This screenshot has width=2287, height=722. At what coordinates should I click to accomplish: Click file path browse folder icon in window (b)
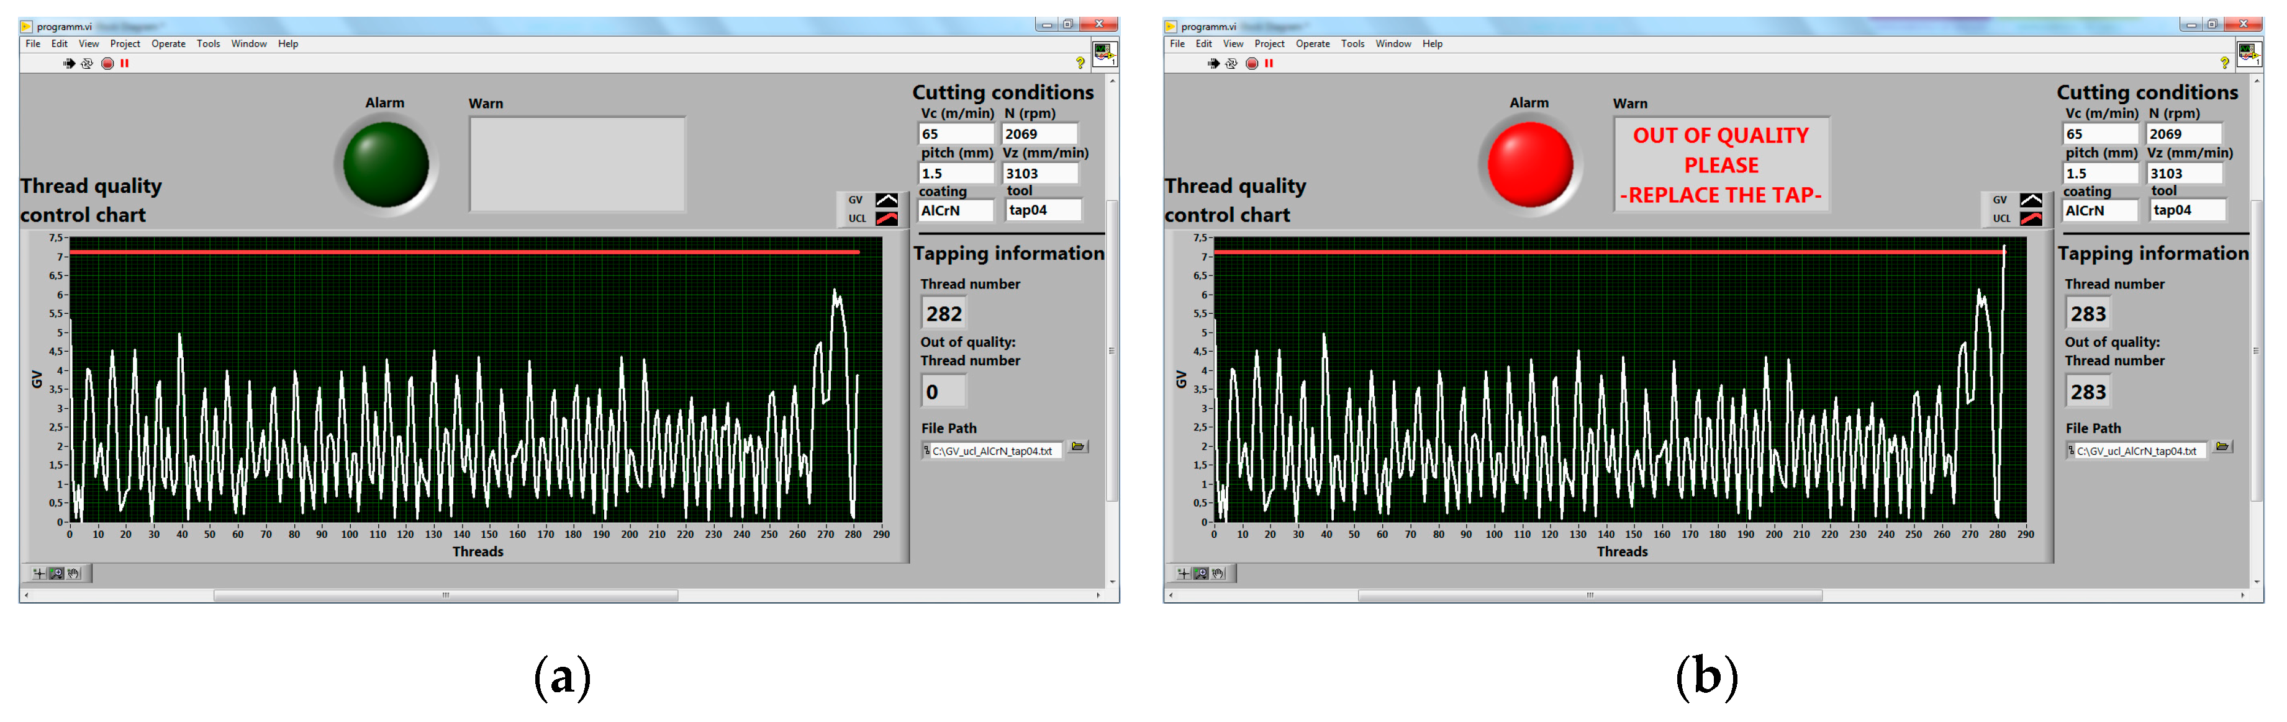point(2222,447)
